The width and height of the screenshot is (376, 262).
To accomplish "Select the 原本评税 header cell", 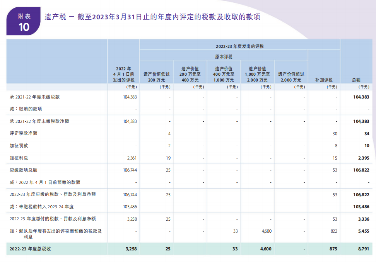I will point(224,55).
